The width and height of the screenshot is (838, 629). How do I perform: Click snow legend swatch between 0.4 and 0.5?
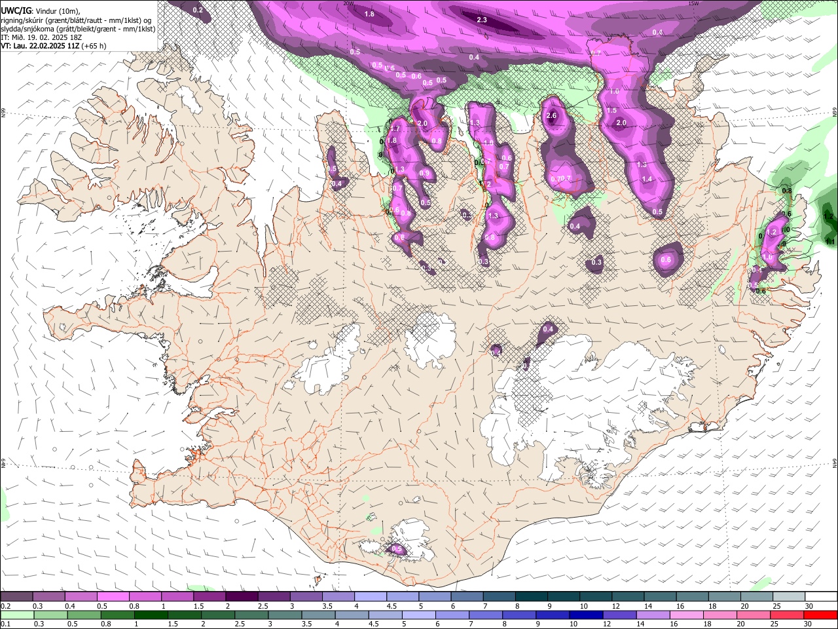point(81,597)
